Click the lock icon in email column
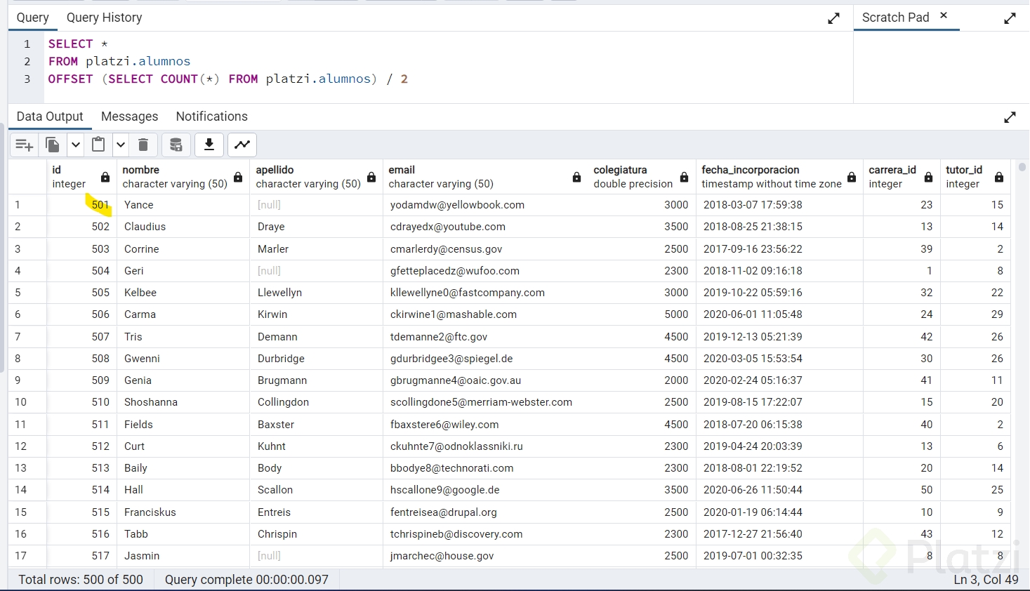 click(576, 177)
